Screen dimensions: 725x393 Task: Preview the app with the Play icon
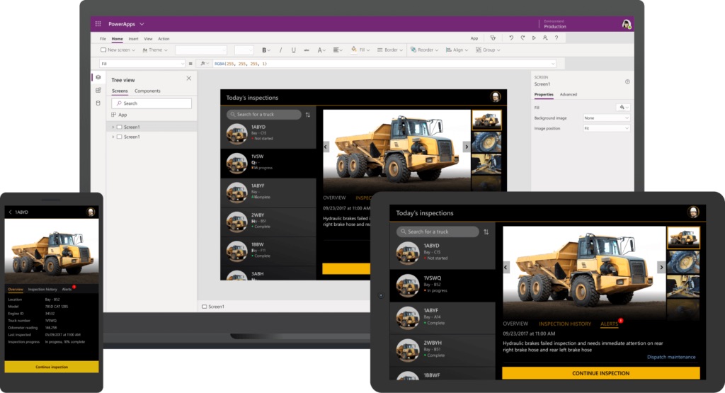tap(534, 38)
